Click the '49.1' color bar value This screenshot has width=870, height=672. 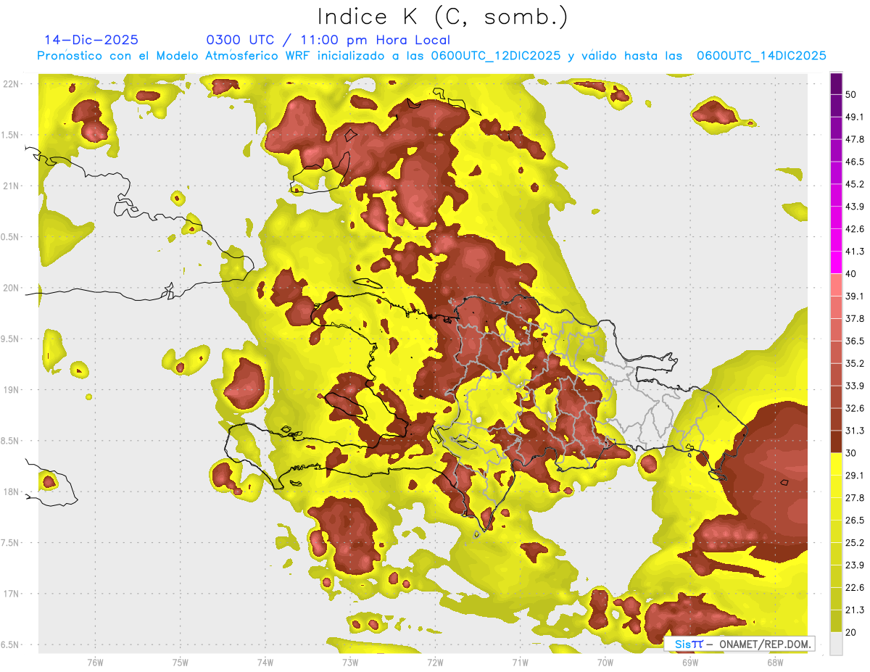pos(855,117)
